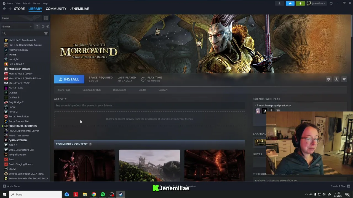Screen dimensions: 353x198
Task: Open File Explorer from the taskbar
Action: (x=85, y=194)
